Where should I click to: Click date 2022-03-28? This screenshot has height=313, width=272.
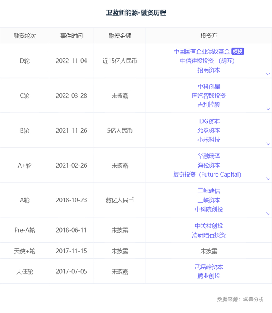(x=71, y=96)
